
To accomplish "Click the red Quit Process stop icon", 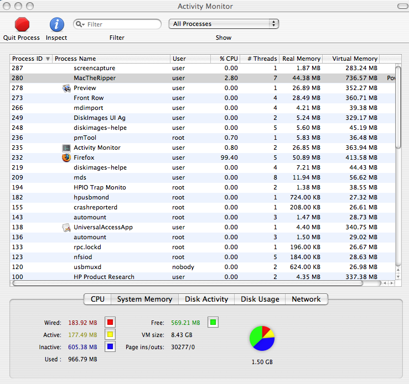I will [x=22, y=24].
